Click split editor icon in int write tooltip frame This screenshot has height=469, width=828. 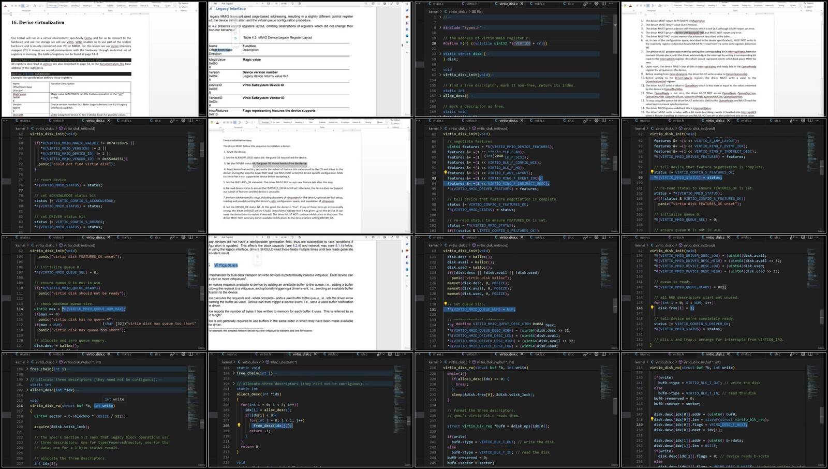click(x=190, y=354)
